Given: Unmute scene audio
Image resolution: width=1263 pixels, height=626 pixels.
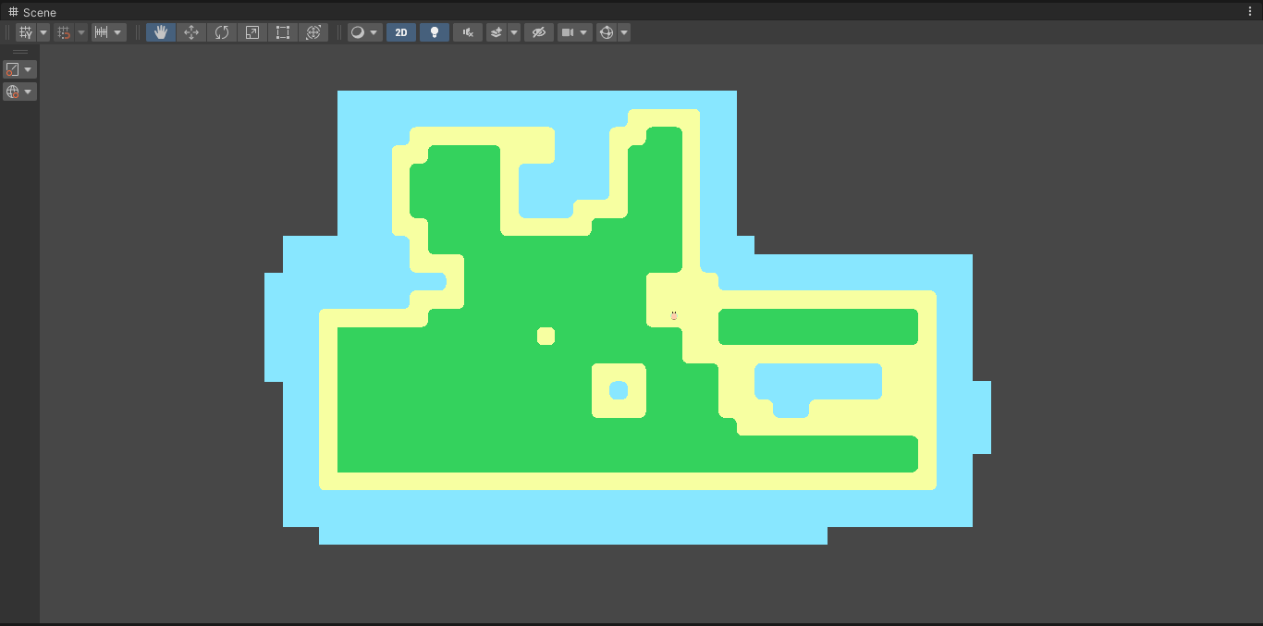Looking at the screenshot, I should (467, 31).
